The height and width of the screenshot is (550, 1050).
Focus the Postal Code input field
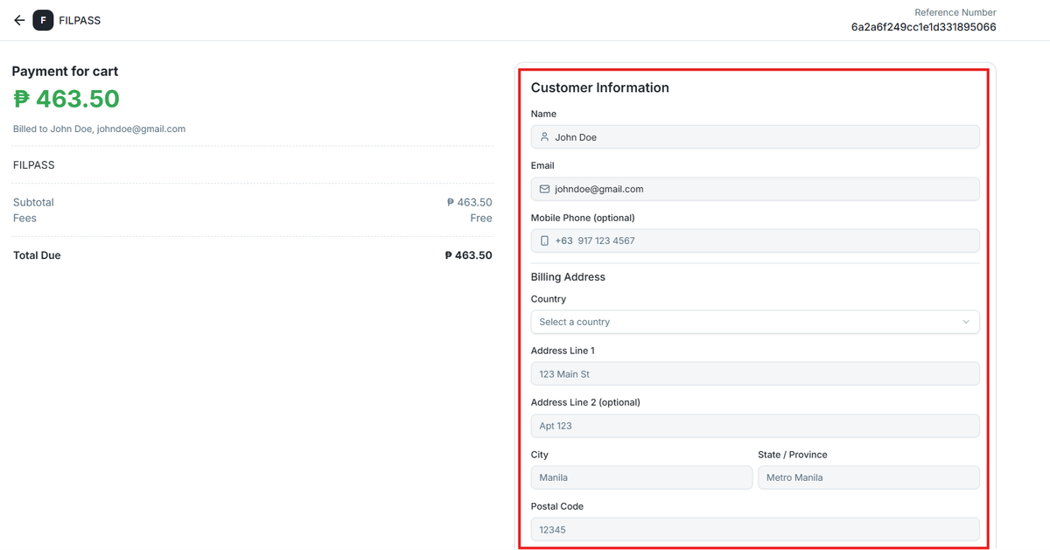click(755, 529)
